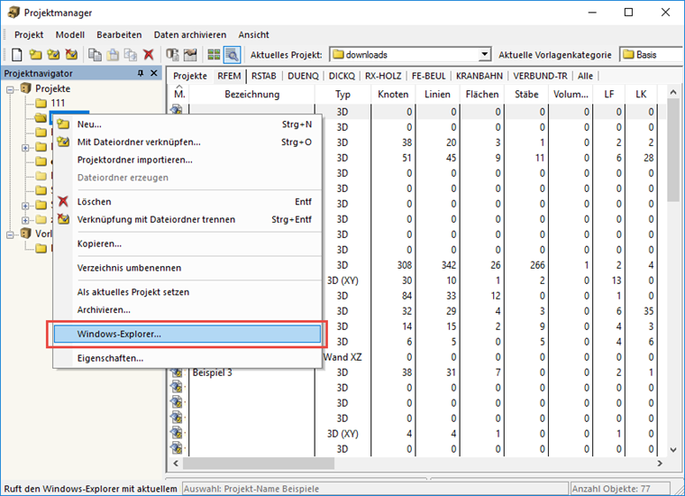The image size is (685, 496).
Task: Open the Projekt menu
Action: coord(29,34)
